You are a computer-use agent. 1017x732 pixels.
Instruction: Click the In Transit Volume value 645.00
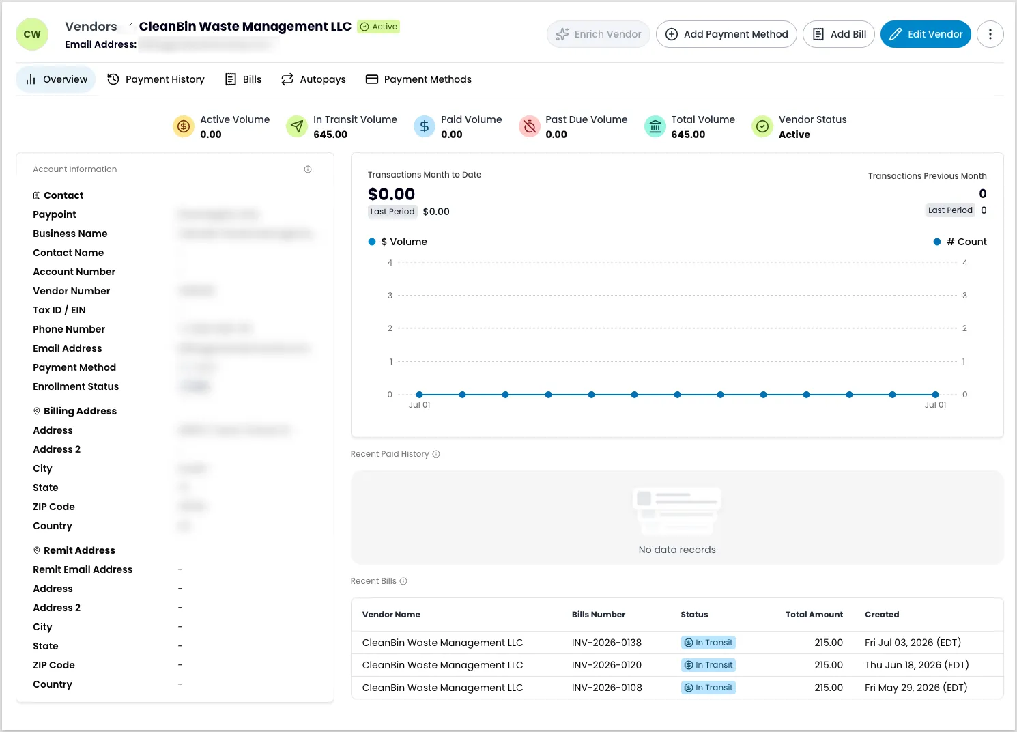(x=330, y=135)
